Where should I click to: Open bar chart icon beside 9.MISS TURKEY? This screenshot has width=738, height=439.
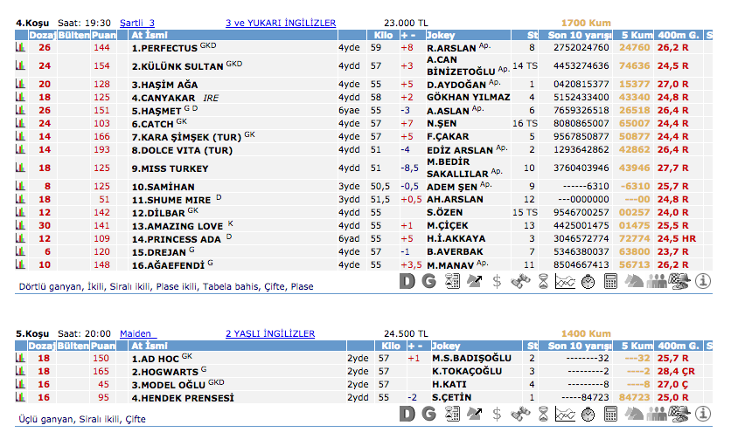[20, 168]
